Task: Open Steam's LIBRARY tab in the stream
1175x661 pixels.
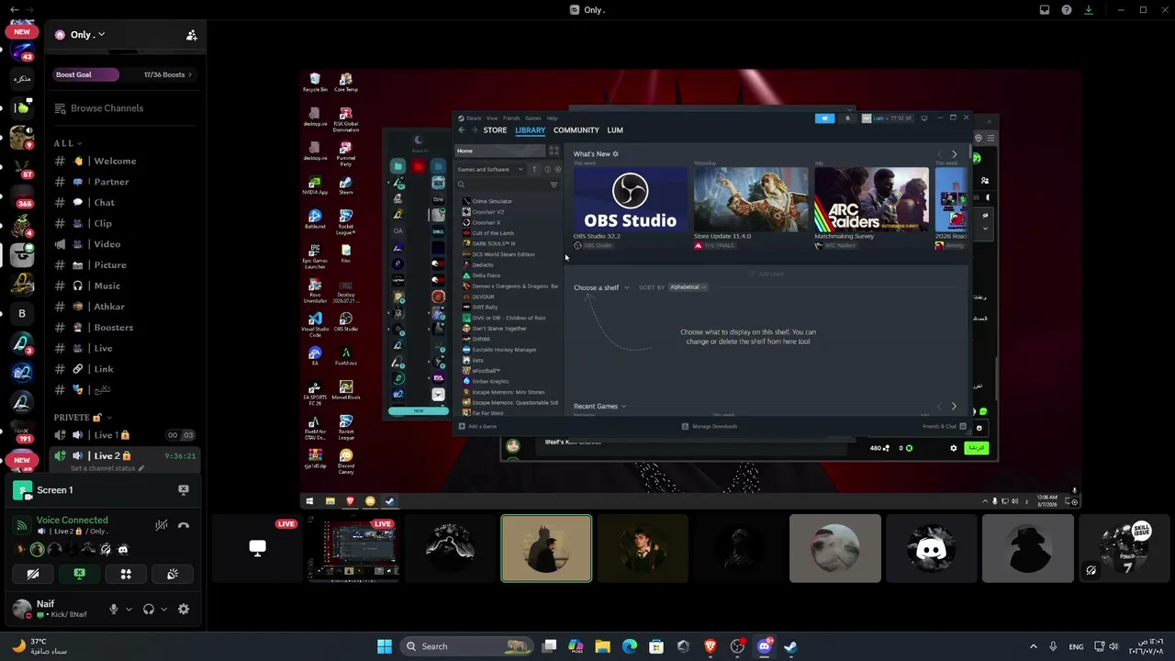Action: [x=530, y=130]
